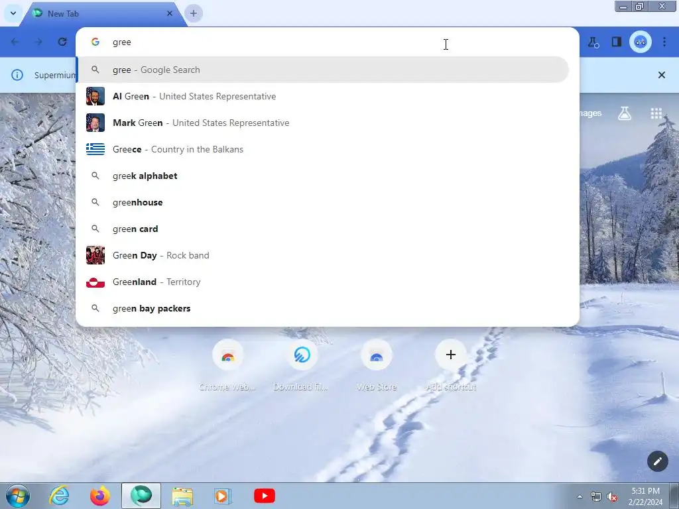Launch Internet Explorer from taskbar
This screenshot has height=509, width=679.
(59, 496)
